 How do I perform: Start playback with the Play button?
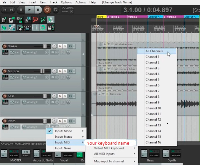coord(30,10)
